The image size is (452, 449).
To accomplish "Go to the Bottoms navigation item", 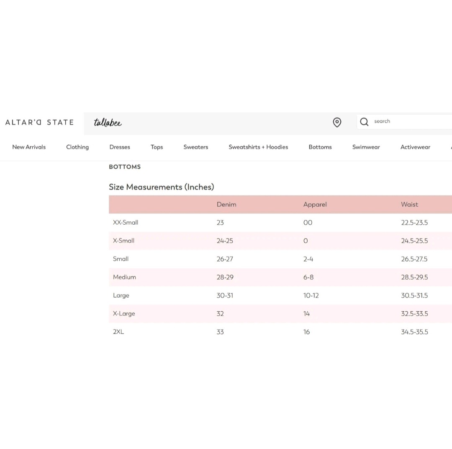I will click(320, 147).
